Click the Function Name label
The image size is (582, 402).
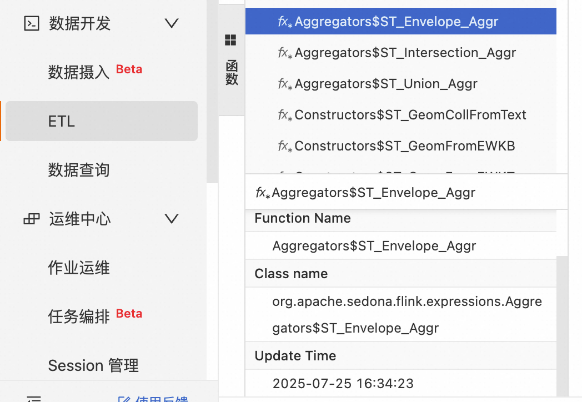coord(303,218)
